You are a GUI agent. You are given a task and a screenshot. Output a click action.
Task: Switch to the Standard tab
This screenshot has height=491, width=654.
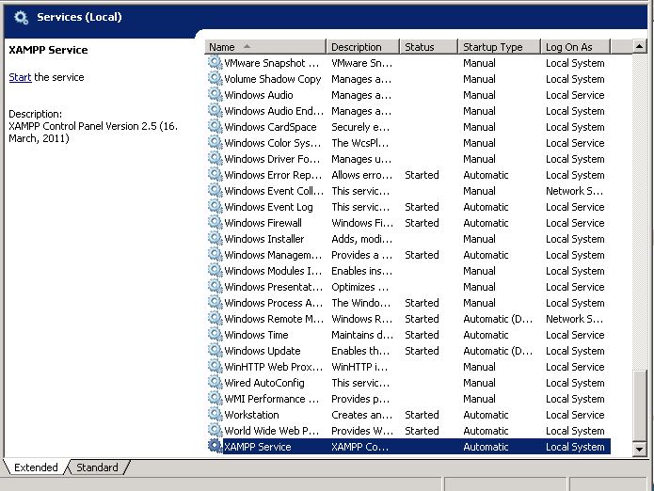(97, 467)
